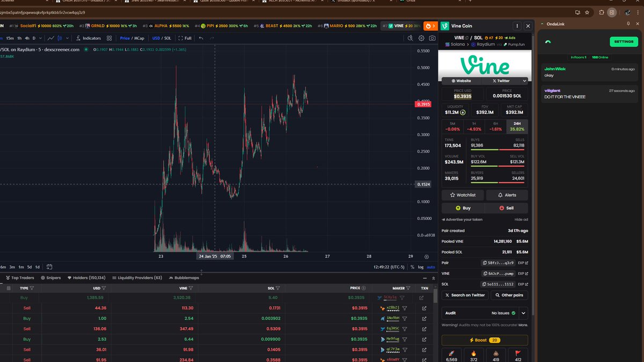This screenshot has height=362, width=644.
Task: Select the 24H stats period
Action: point(517,127)
